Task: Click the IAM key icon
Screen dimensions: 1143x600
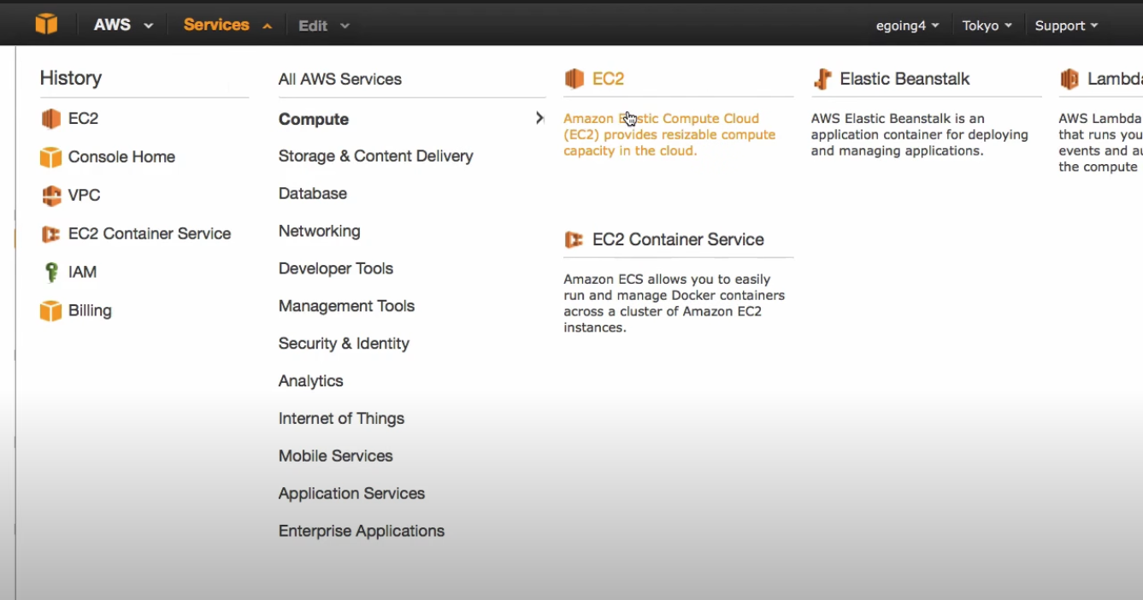Action: coord(51,273)
